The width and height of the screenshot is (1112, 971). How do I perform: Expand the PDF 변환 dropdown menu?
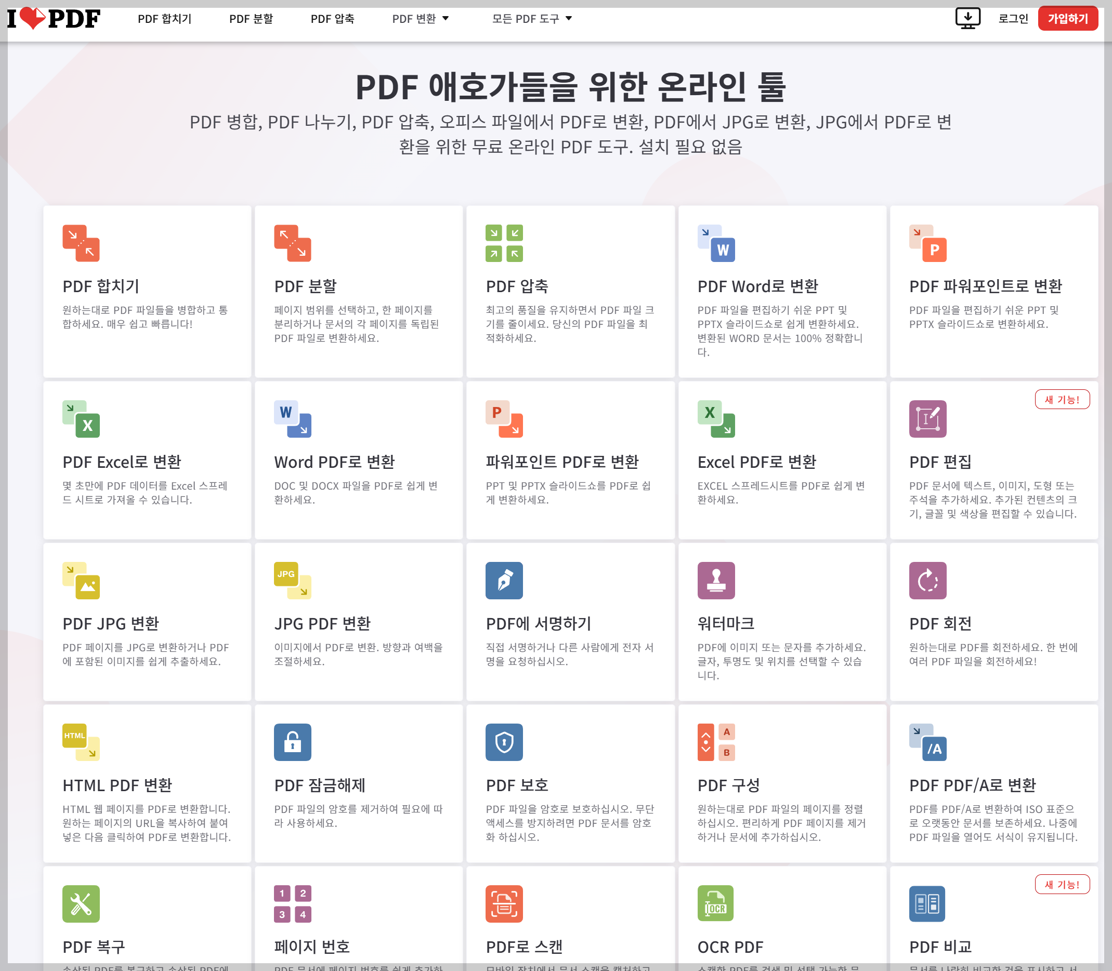421,19
